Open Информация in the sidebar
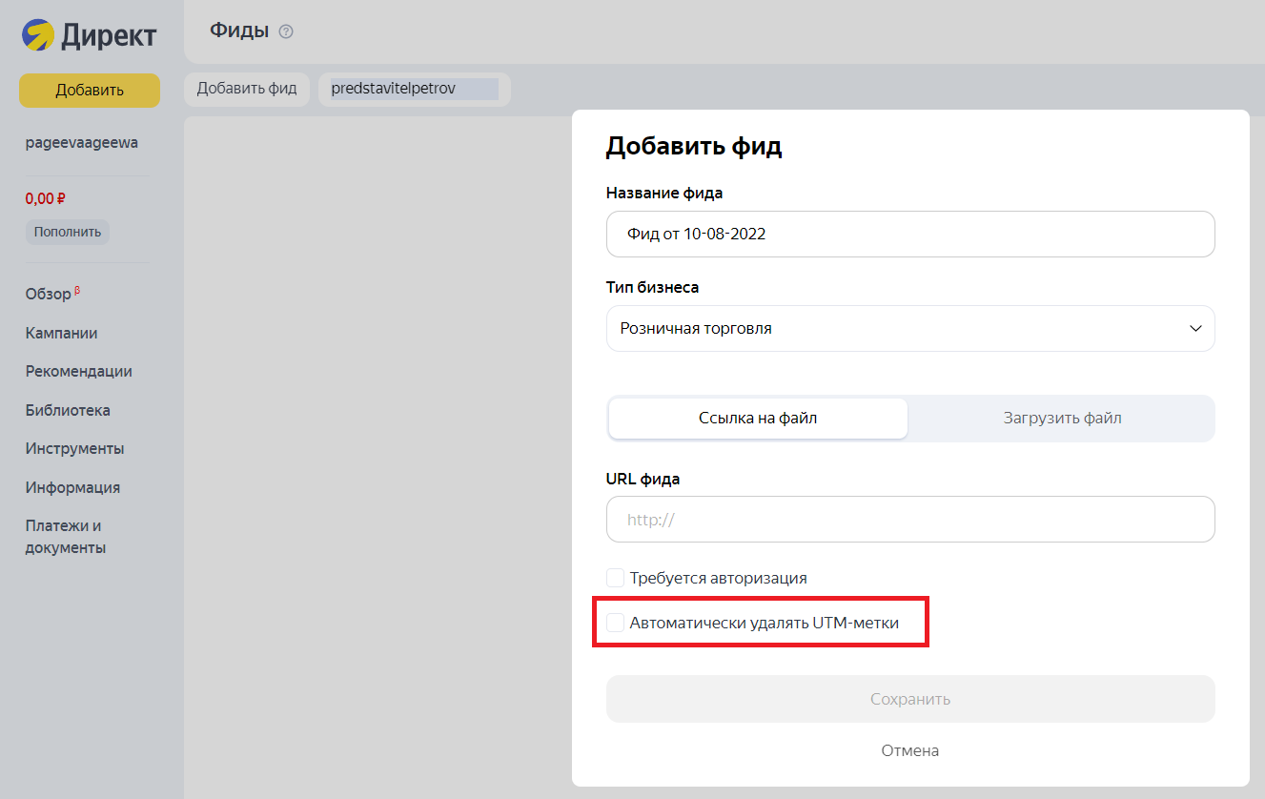Viewport: 1265px width, 799px height. 72,487
